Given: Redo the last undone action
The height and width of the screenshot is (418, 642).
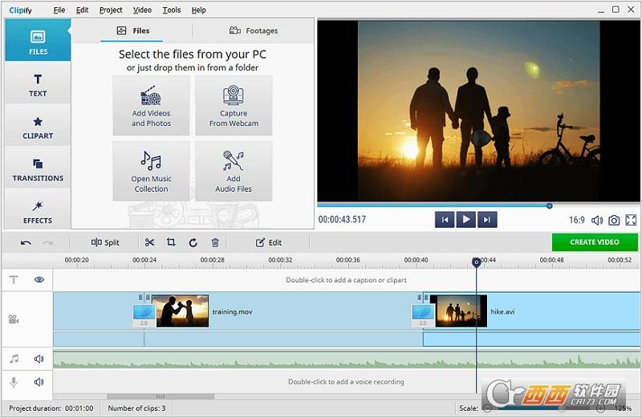Looking at the screenshot, I should (48, 243).
